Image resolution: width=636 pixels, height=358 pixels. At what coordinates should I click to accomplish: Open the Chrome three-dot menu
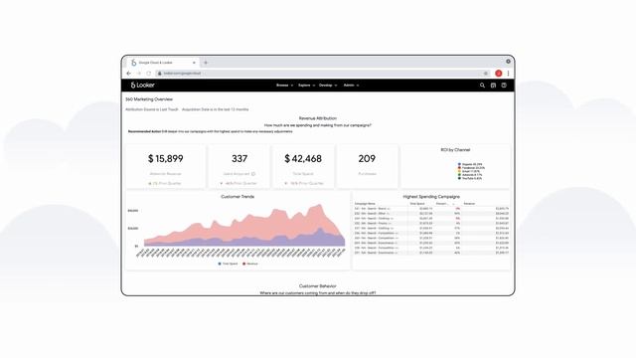(508, 74)
